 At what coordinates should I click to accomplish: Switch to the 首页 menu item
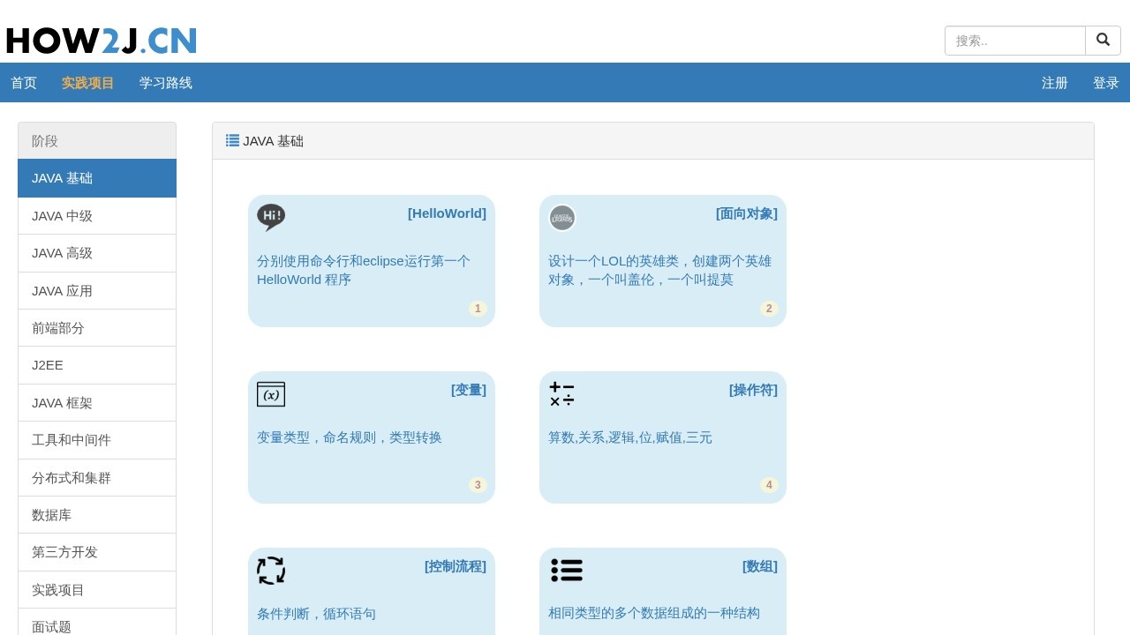[24, 82]
